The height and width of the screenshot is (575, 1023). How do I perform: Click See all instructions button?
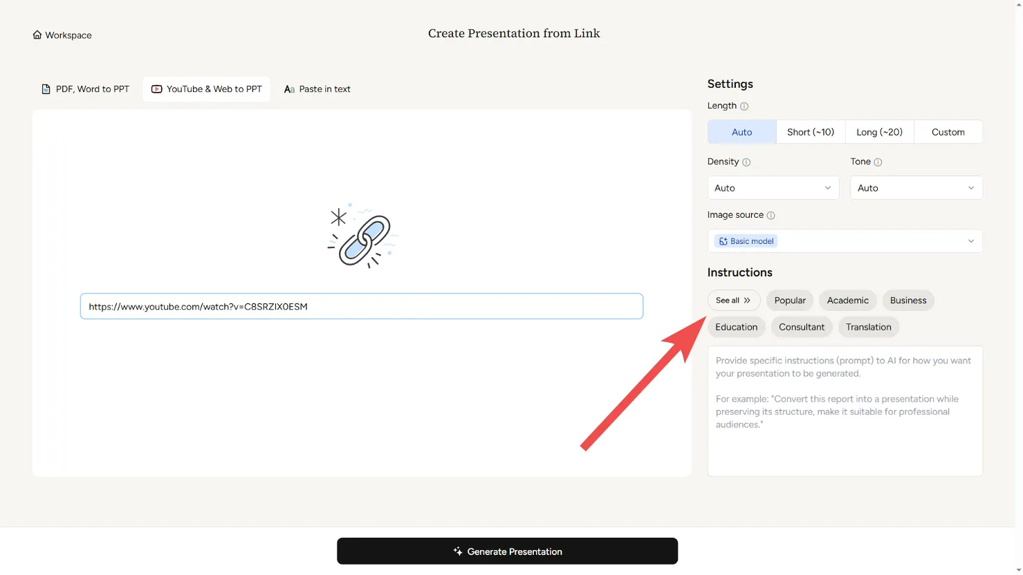point(733,301)
